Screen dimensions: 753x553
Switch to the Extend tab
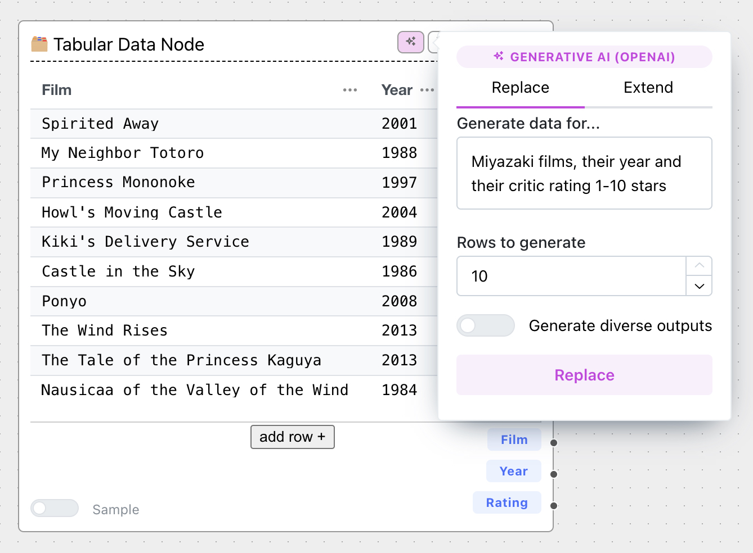(648, 88)
